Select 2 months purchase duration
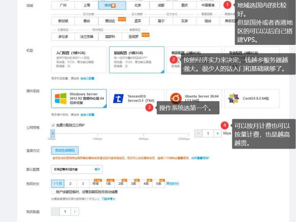Screen dimensions: 296x222 click(71, 183)
